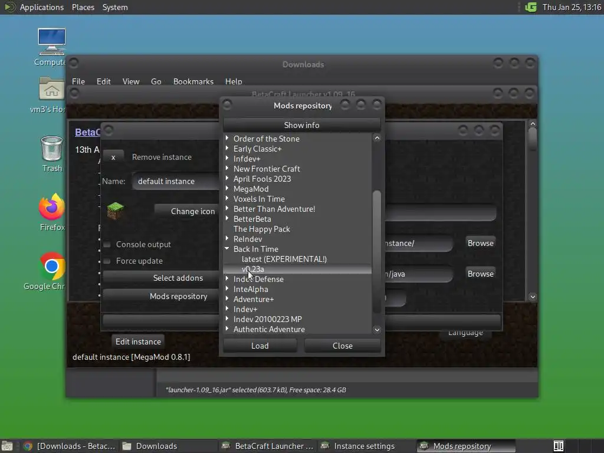
Task: Open the Computer desktop icon
Action: tap(52, 42)
